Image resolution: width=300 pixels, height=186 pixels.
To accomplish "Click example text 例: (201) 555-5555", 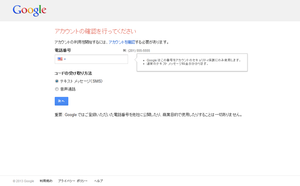I will [x=136, y=51].
